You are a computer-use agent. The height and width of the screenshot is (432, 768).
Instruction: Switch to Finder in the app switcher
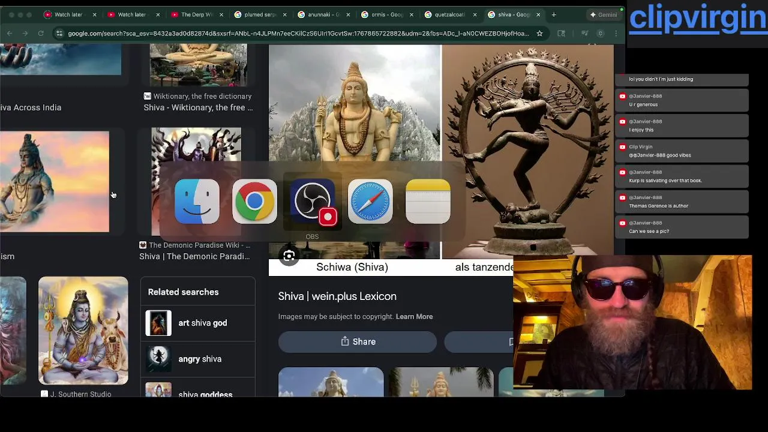coord(197,202)
